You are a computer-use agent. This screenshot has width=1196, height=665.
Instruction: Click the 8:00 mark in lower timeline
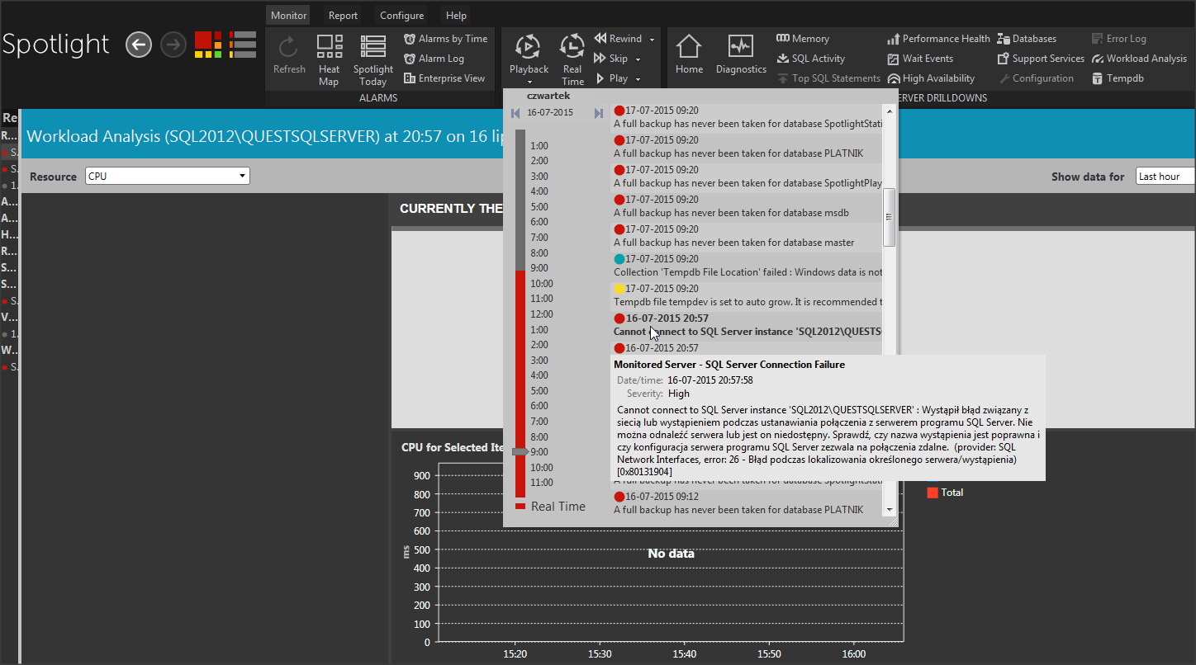click(539, 437)
